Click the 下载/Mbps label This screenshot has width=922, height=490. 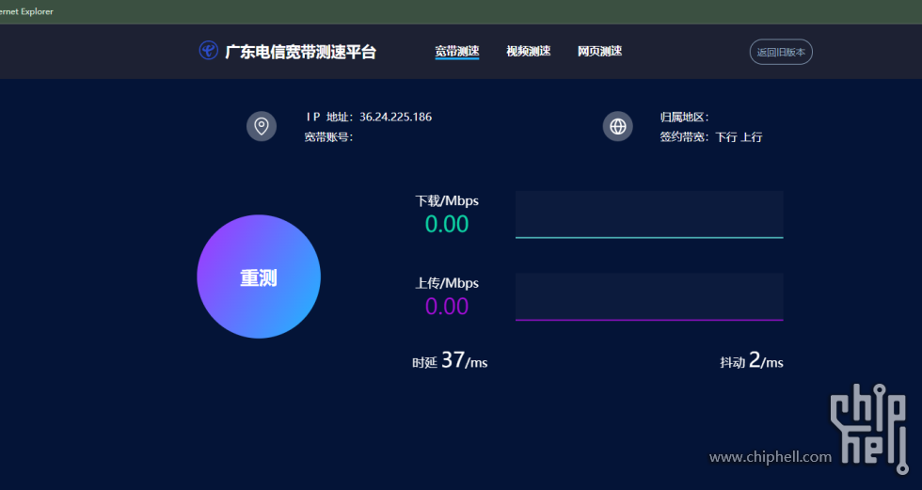coord(447,201)
